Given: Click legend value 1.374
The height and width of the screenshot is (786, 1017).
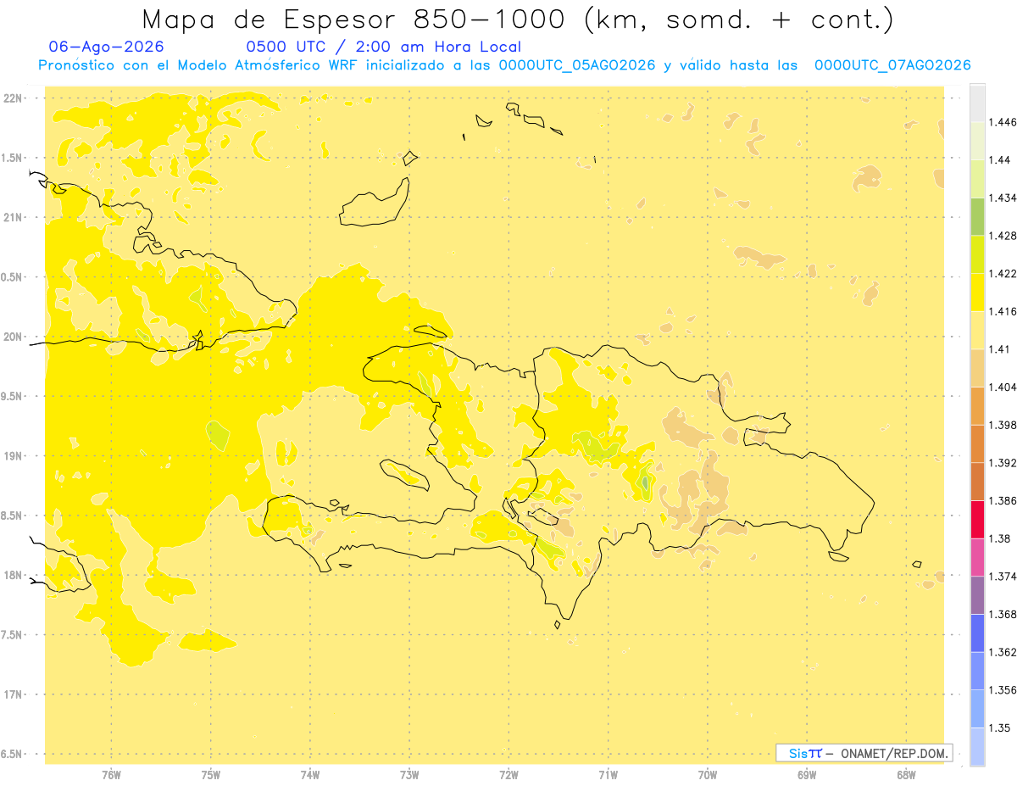Looking at the screenshot, I should click(1003, 576).
